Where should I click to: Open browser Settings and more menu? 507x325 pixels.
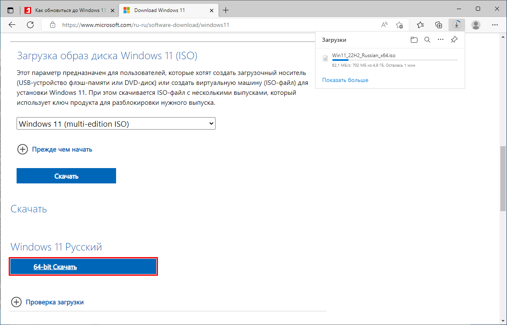[x=494, y=25]
